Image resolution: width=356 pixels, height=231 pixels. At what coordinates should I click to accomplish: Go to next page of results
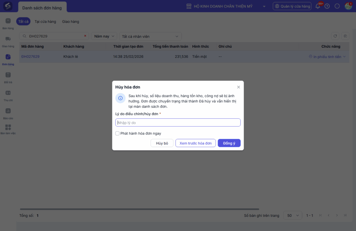coord(337,215)
